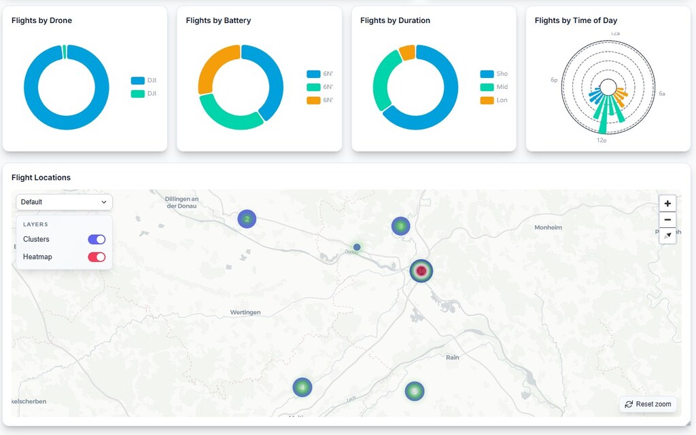
Task: Click the map cluster marker labeled 2
Action: (247, 219)
